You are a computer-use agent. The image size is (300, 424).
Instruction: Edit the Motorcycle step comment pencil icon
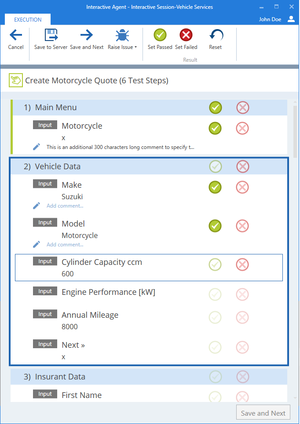[x=37, y=146]
